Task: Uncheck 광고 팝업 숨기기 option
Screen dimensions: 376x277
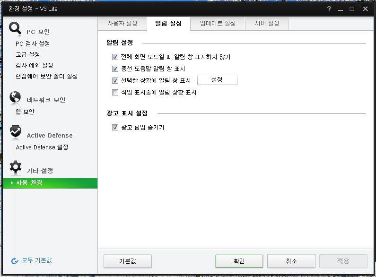Action: (x=115, y=127)
